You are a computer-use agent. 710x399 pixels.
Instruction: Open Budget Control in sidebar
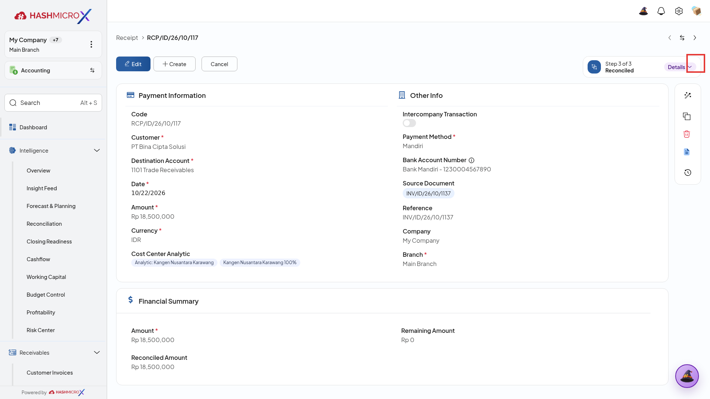tap(46, 295)
